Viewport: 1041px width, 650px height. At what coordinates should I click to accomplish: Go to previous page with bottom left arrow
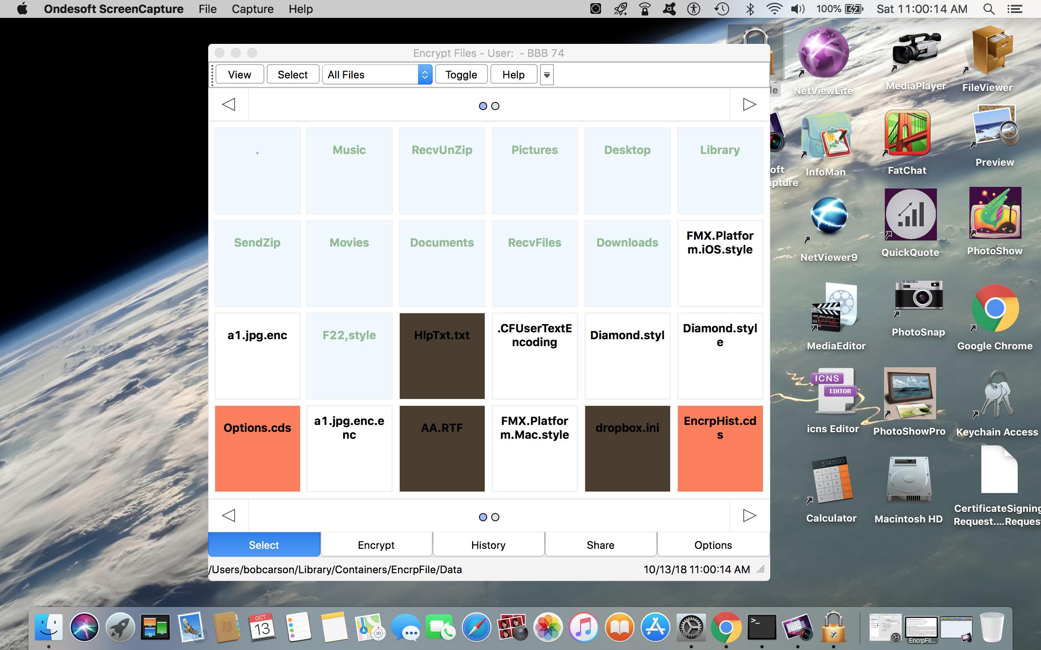pyautogui.click(x=229, y=515)
